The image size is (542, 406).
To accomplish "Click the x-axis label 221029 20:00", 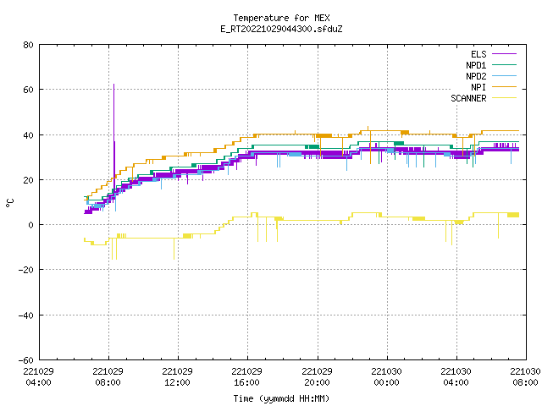I will [x=317, y=377].
